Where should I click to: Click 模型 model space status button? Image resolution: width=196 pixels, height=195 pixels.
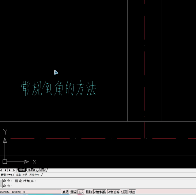[x=132, y=192]
